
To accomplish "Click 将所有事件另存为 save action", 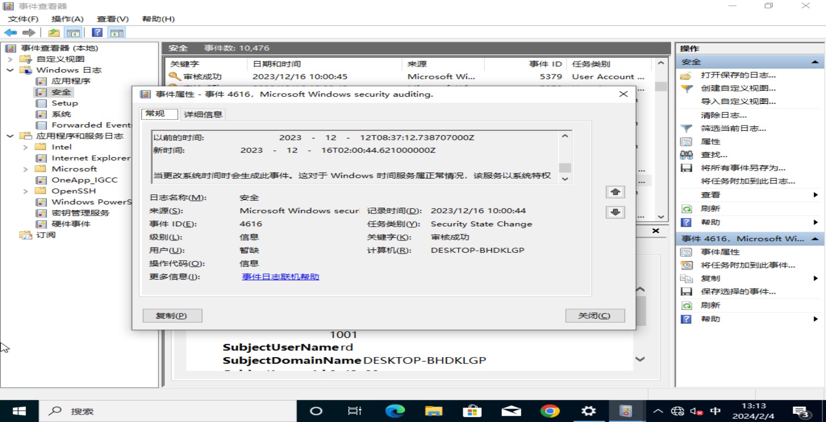I will point(743,168).
